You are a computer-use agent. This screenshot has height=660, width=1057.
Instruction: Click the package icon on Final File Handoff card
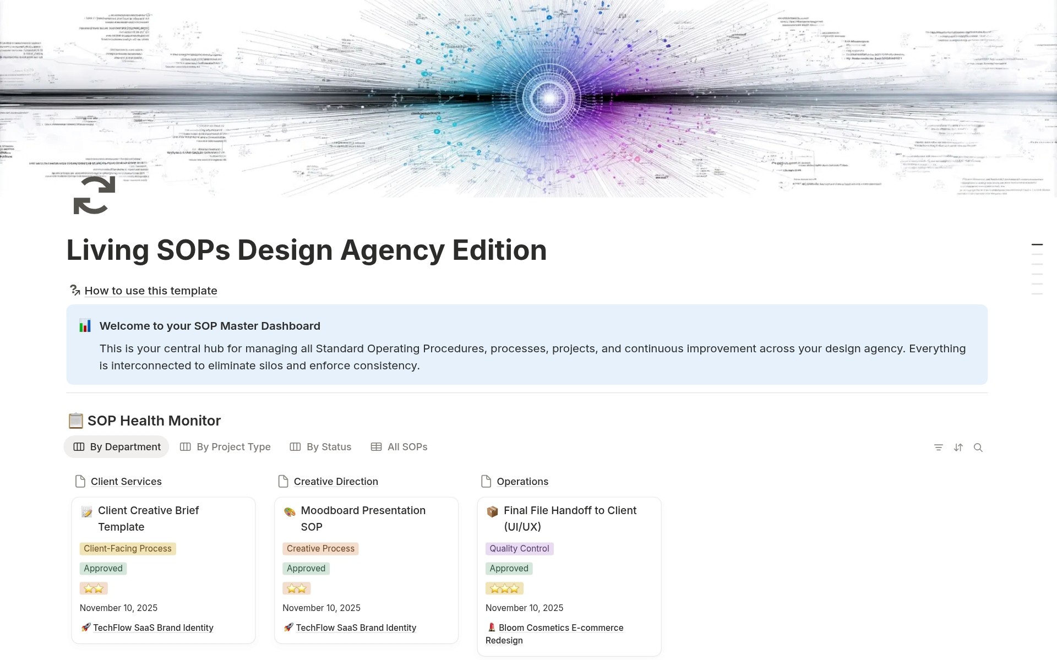493,511
